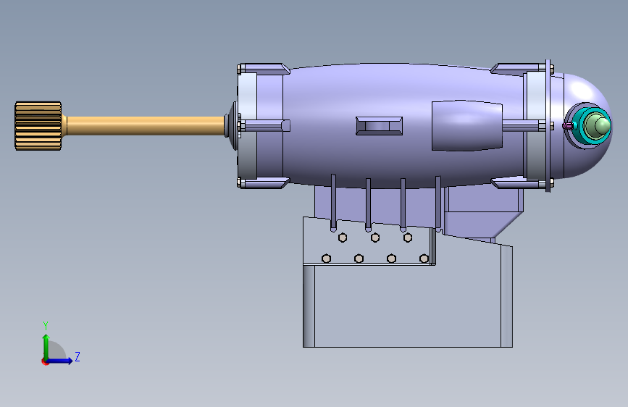Pick the raised panel on the housing body
Viewport: 628px width, 407px height.
(x=466, y=125)
